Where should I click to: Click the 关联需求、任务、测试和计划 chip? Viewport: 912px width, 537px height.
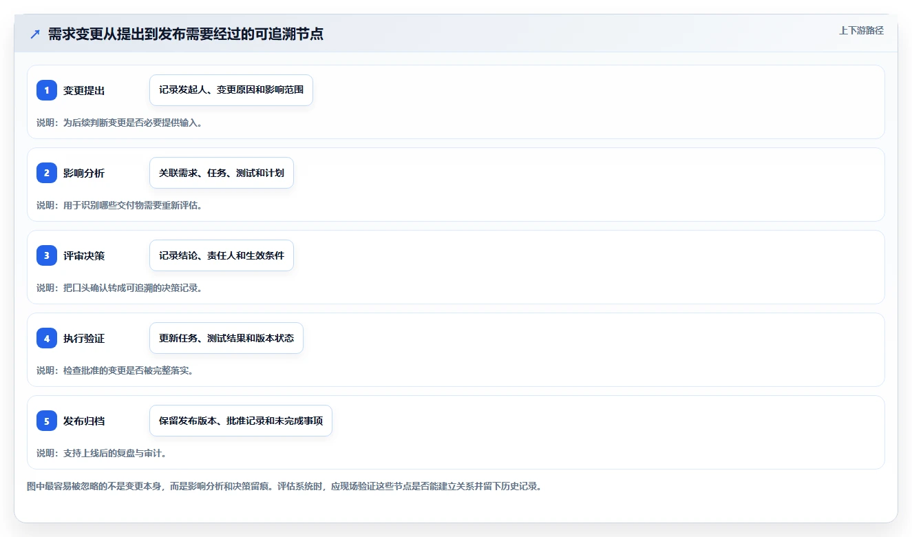222,173
